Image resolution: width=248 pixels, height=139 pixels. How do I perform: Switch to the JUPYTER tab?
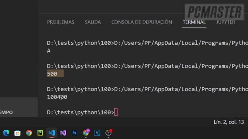point(226,22)
